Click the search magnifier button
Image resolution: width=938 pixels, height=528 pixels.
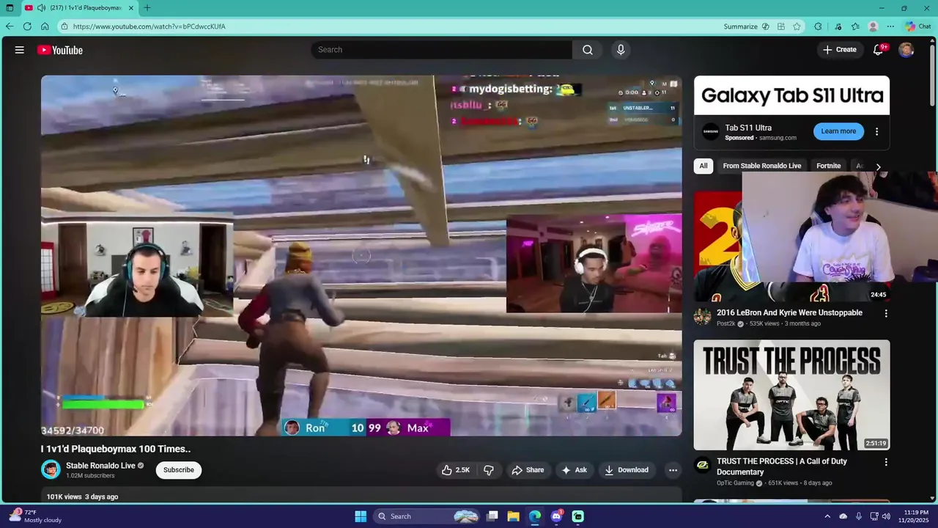pyautogui.click(x=588, y=50)
